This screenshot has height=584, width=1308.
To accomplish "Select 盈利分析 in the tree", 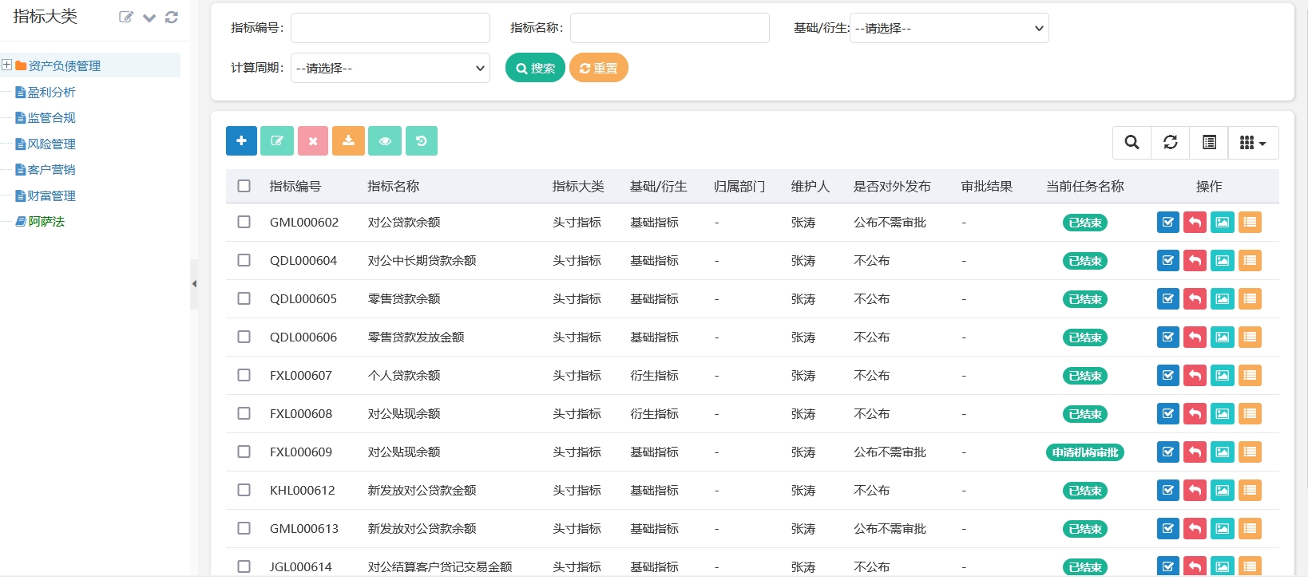I will coord(52,93).
